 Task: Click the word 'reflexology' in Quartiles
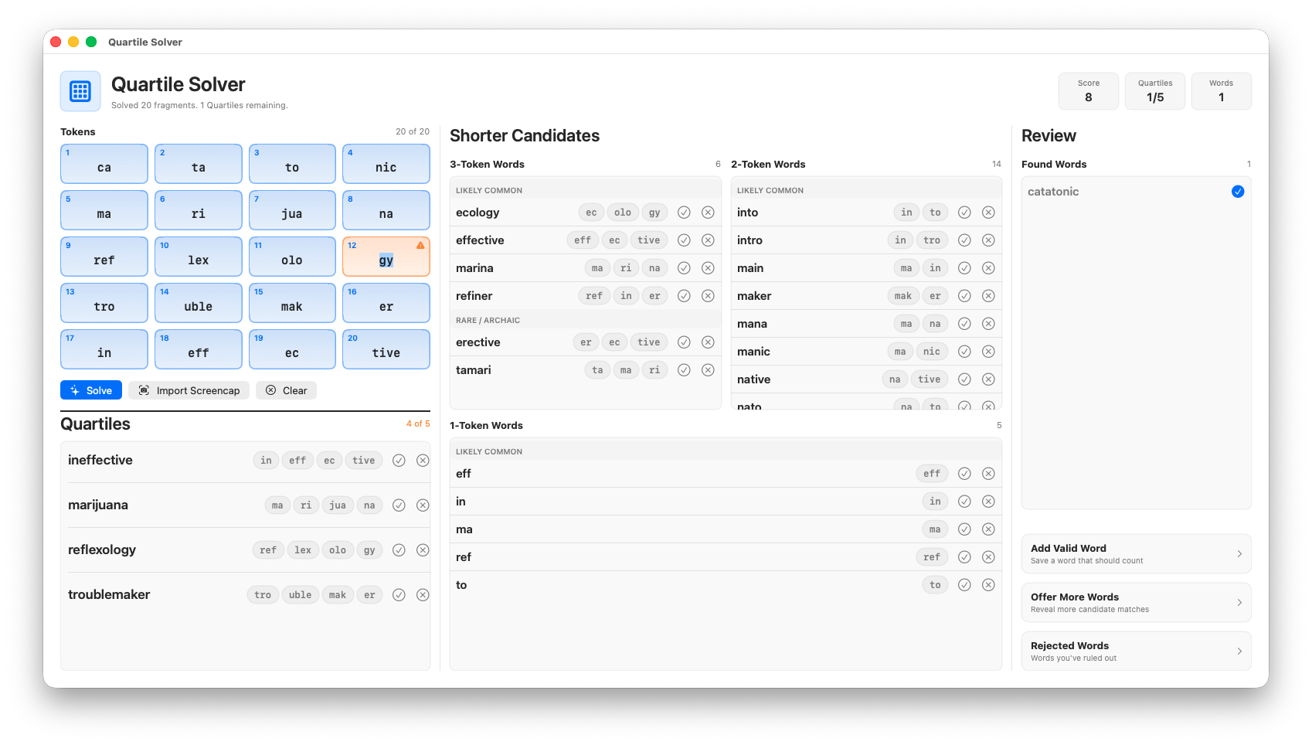[102, 549]
